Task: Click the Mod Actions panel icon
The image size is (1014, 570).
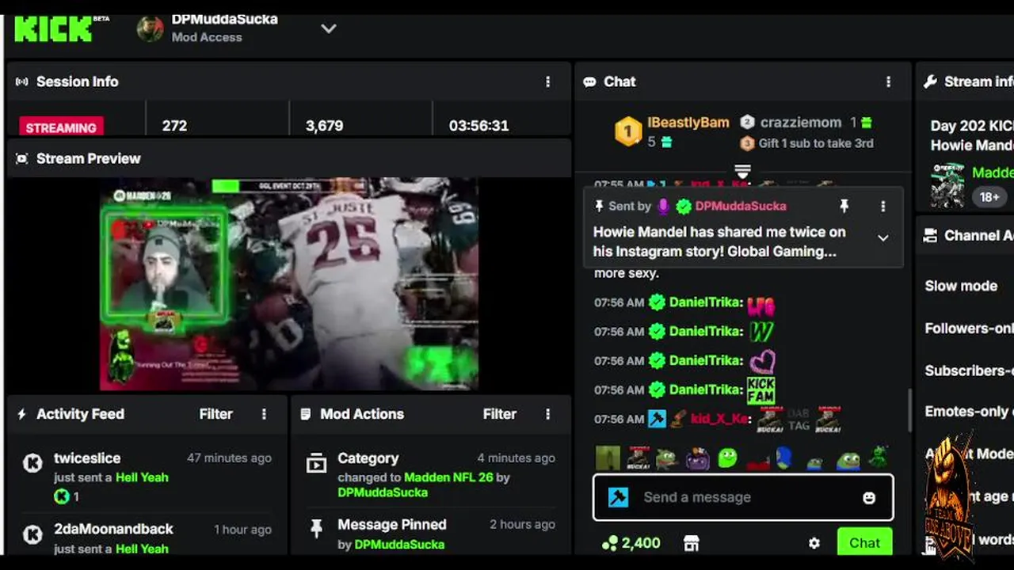Action: tap(306, 414)
